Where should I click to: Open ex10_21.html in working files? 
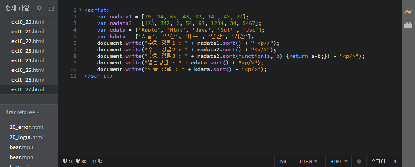point(28,32)
